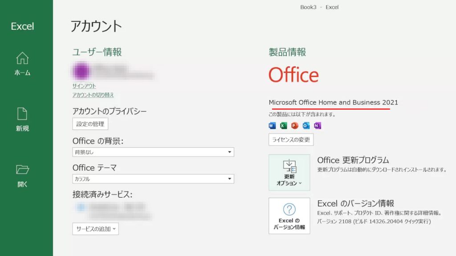
Task: Go to the ホーム page in sidebar
Action: (x=22, y=64)
